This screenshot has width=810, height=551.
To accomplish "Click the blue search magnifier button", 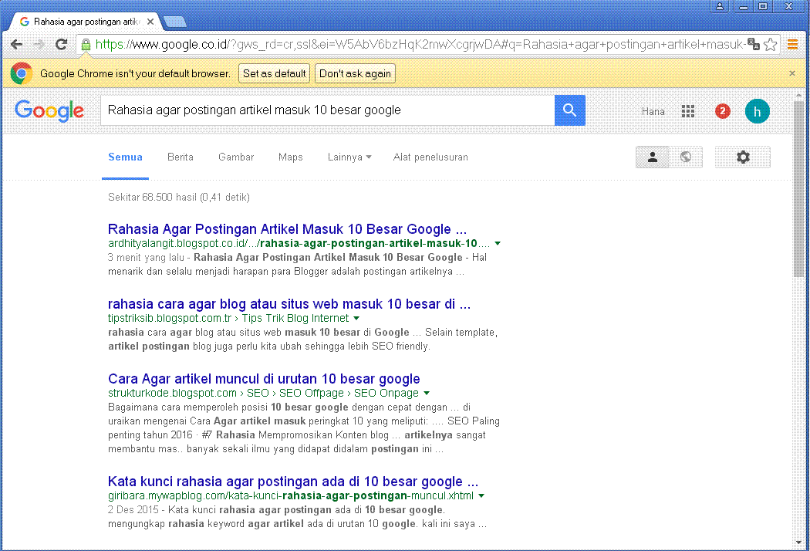I will 570,110.
